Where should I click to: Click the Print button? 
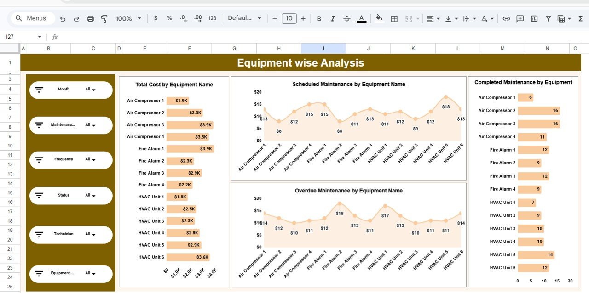91,18
